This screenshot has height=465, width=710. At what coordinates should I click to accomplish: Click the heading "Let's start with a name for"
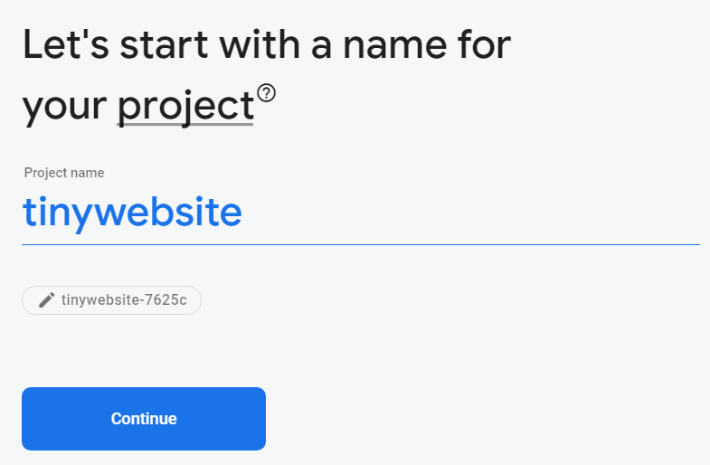tap(267, 44)
